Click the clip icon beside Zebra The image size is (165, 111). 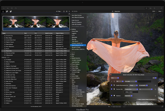5,103
